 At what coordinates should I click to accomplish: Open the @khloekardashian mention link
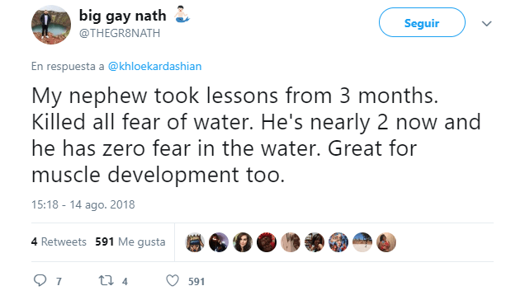coord(154,66)
